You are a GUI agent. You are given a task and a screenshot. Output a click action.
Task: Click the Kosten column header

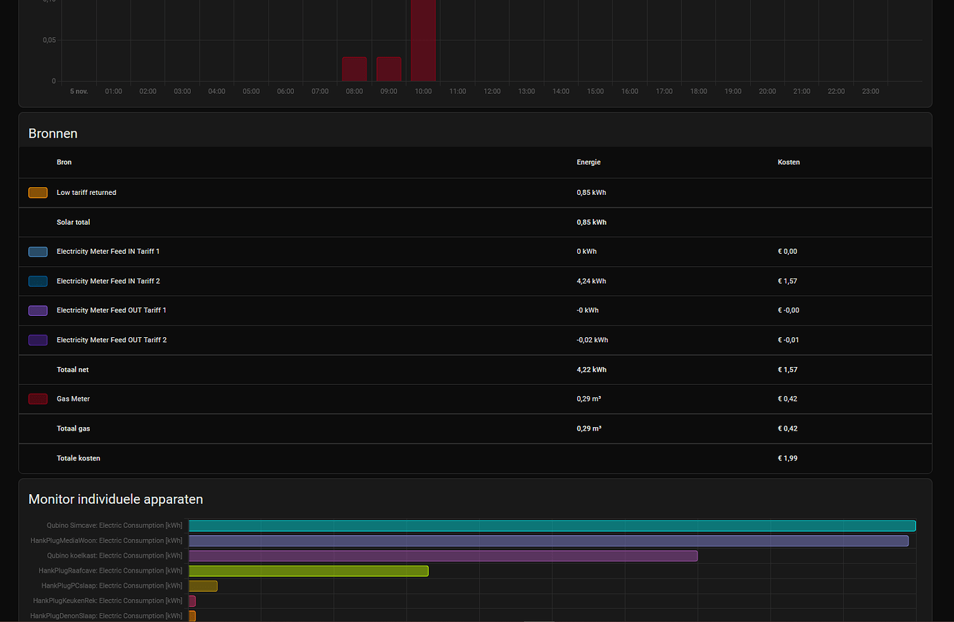[x=789, y=162]
